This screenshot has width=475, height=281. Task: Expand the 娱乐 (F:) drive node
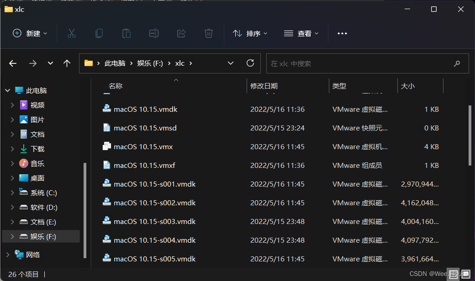coord(12,237)
